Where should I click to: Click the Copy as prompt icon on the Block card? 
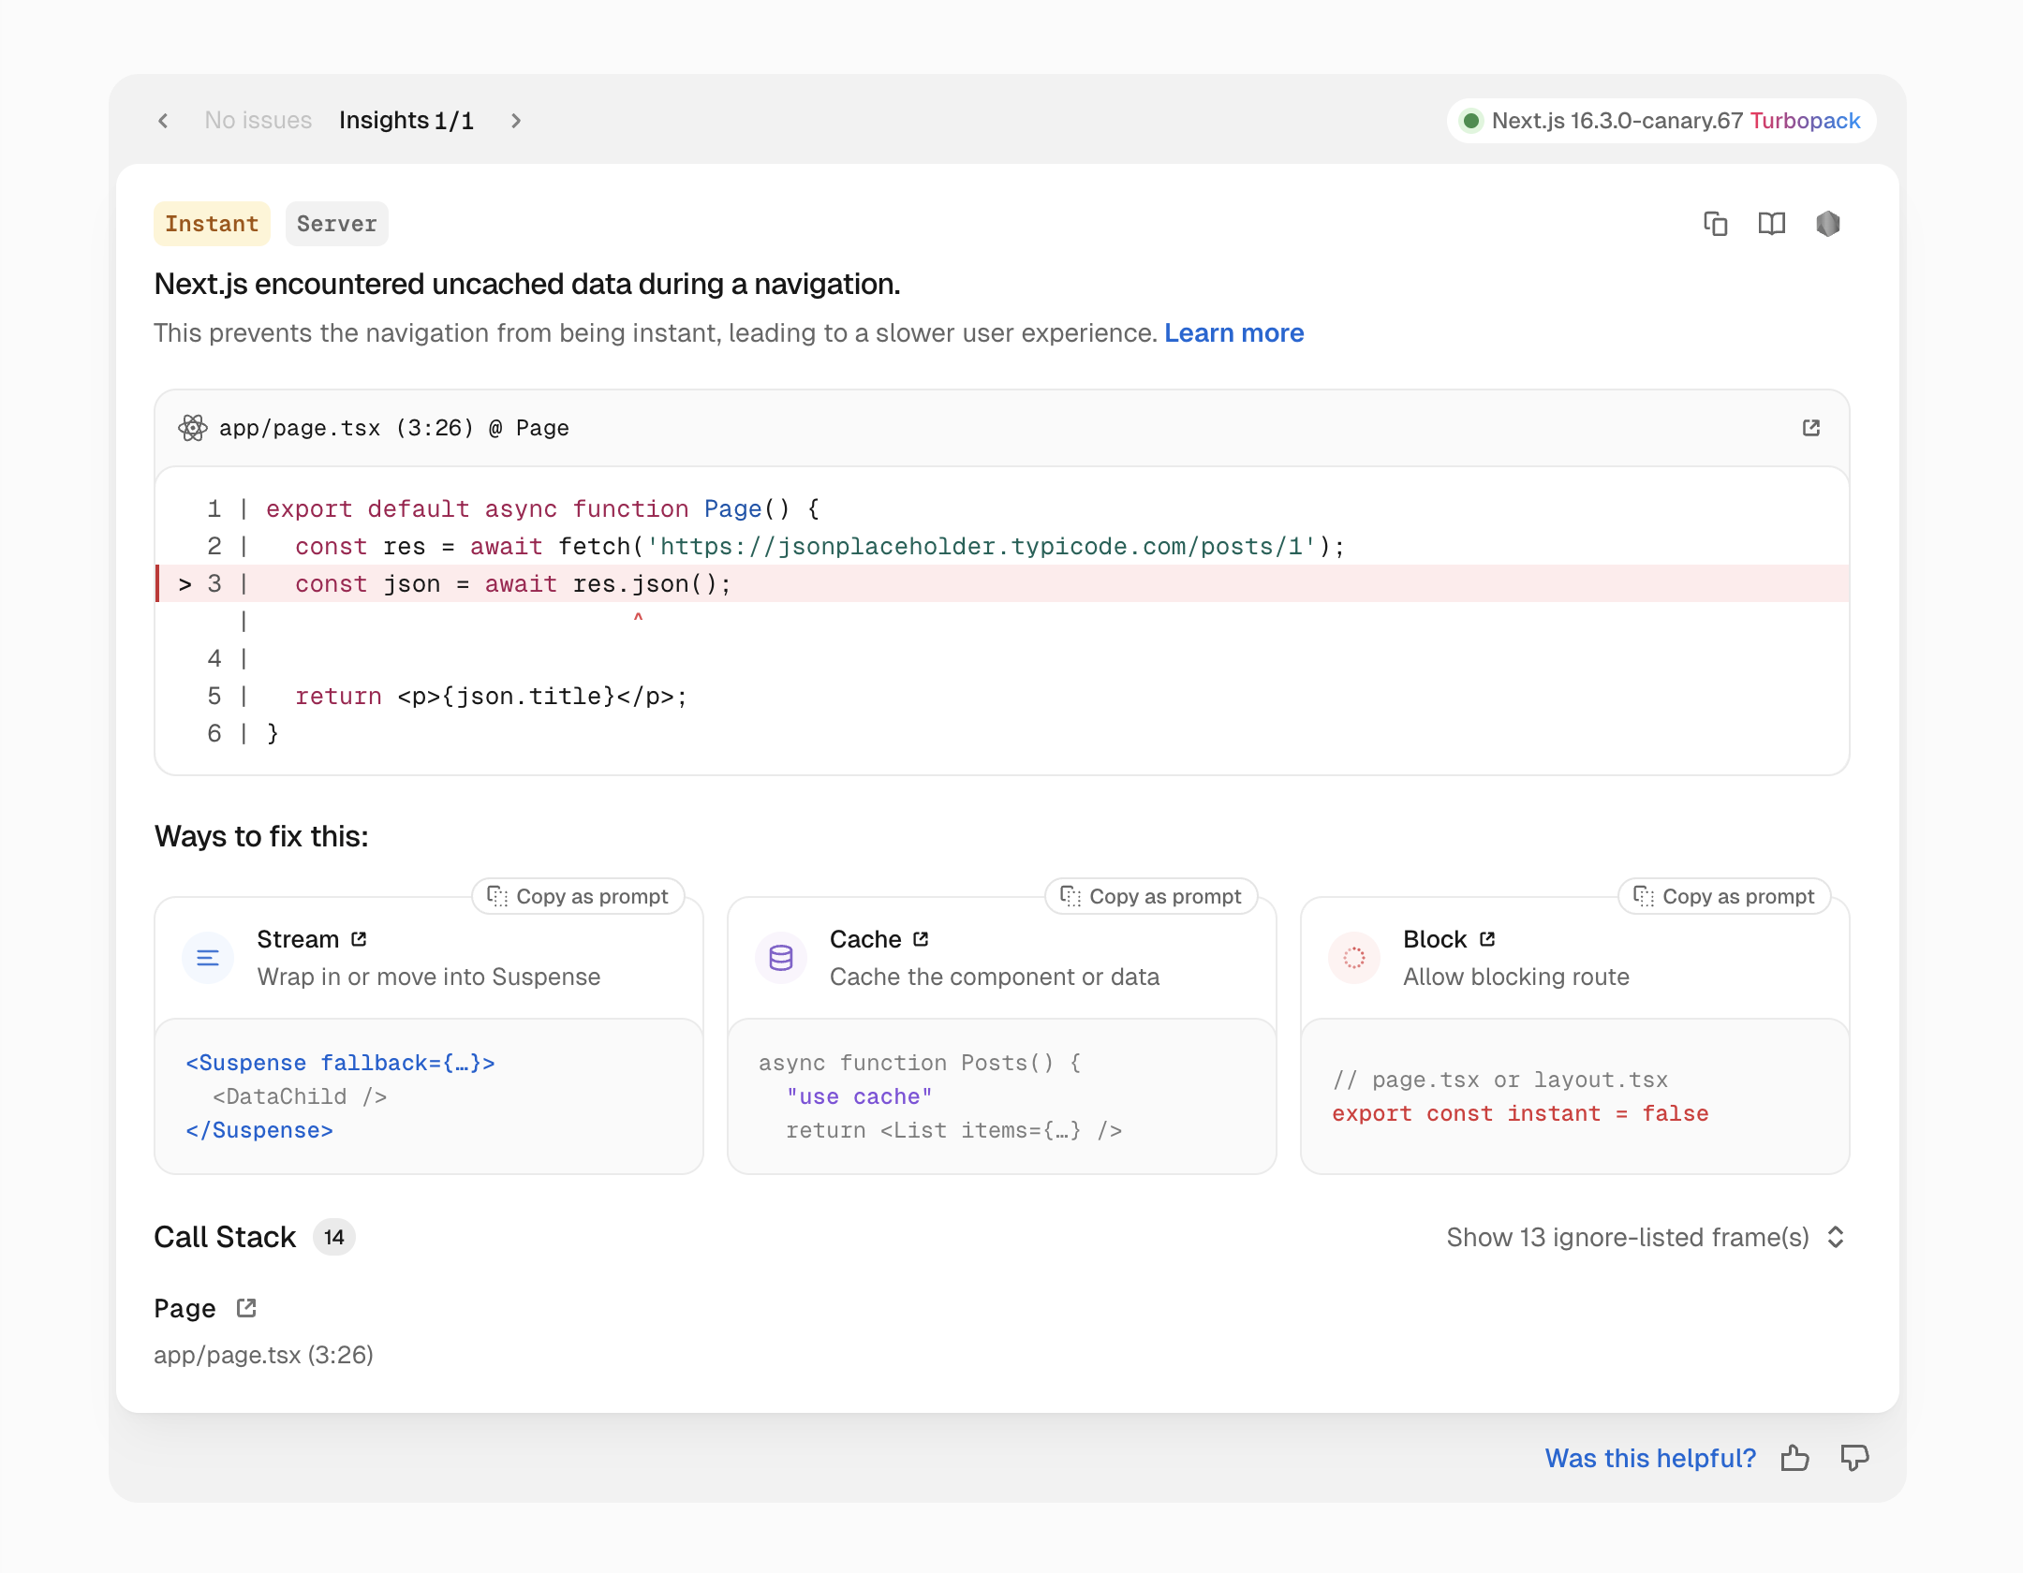[1644, 896]
